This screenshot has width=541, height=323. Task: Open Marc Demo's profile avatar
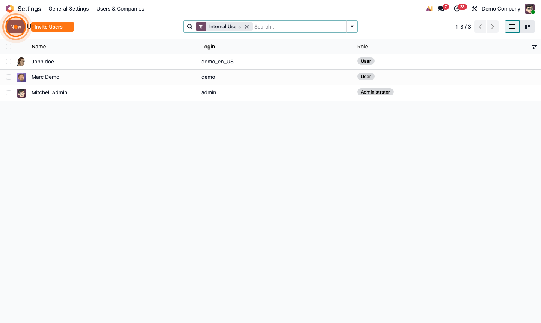pyautogui.click(x=21, y=77)
